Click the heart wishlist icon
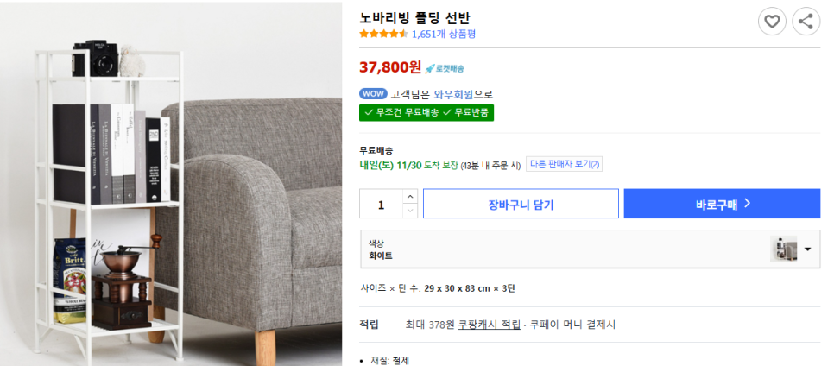834x366 pixels. [772, 22]
